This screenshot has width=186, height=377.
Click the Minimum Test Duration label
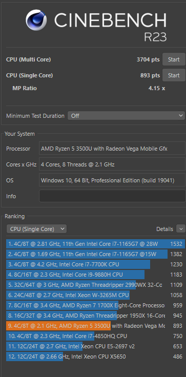[x=35, y=116]
